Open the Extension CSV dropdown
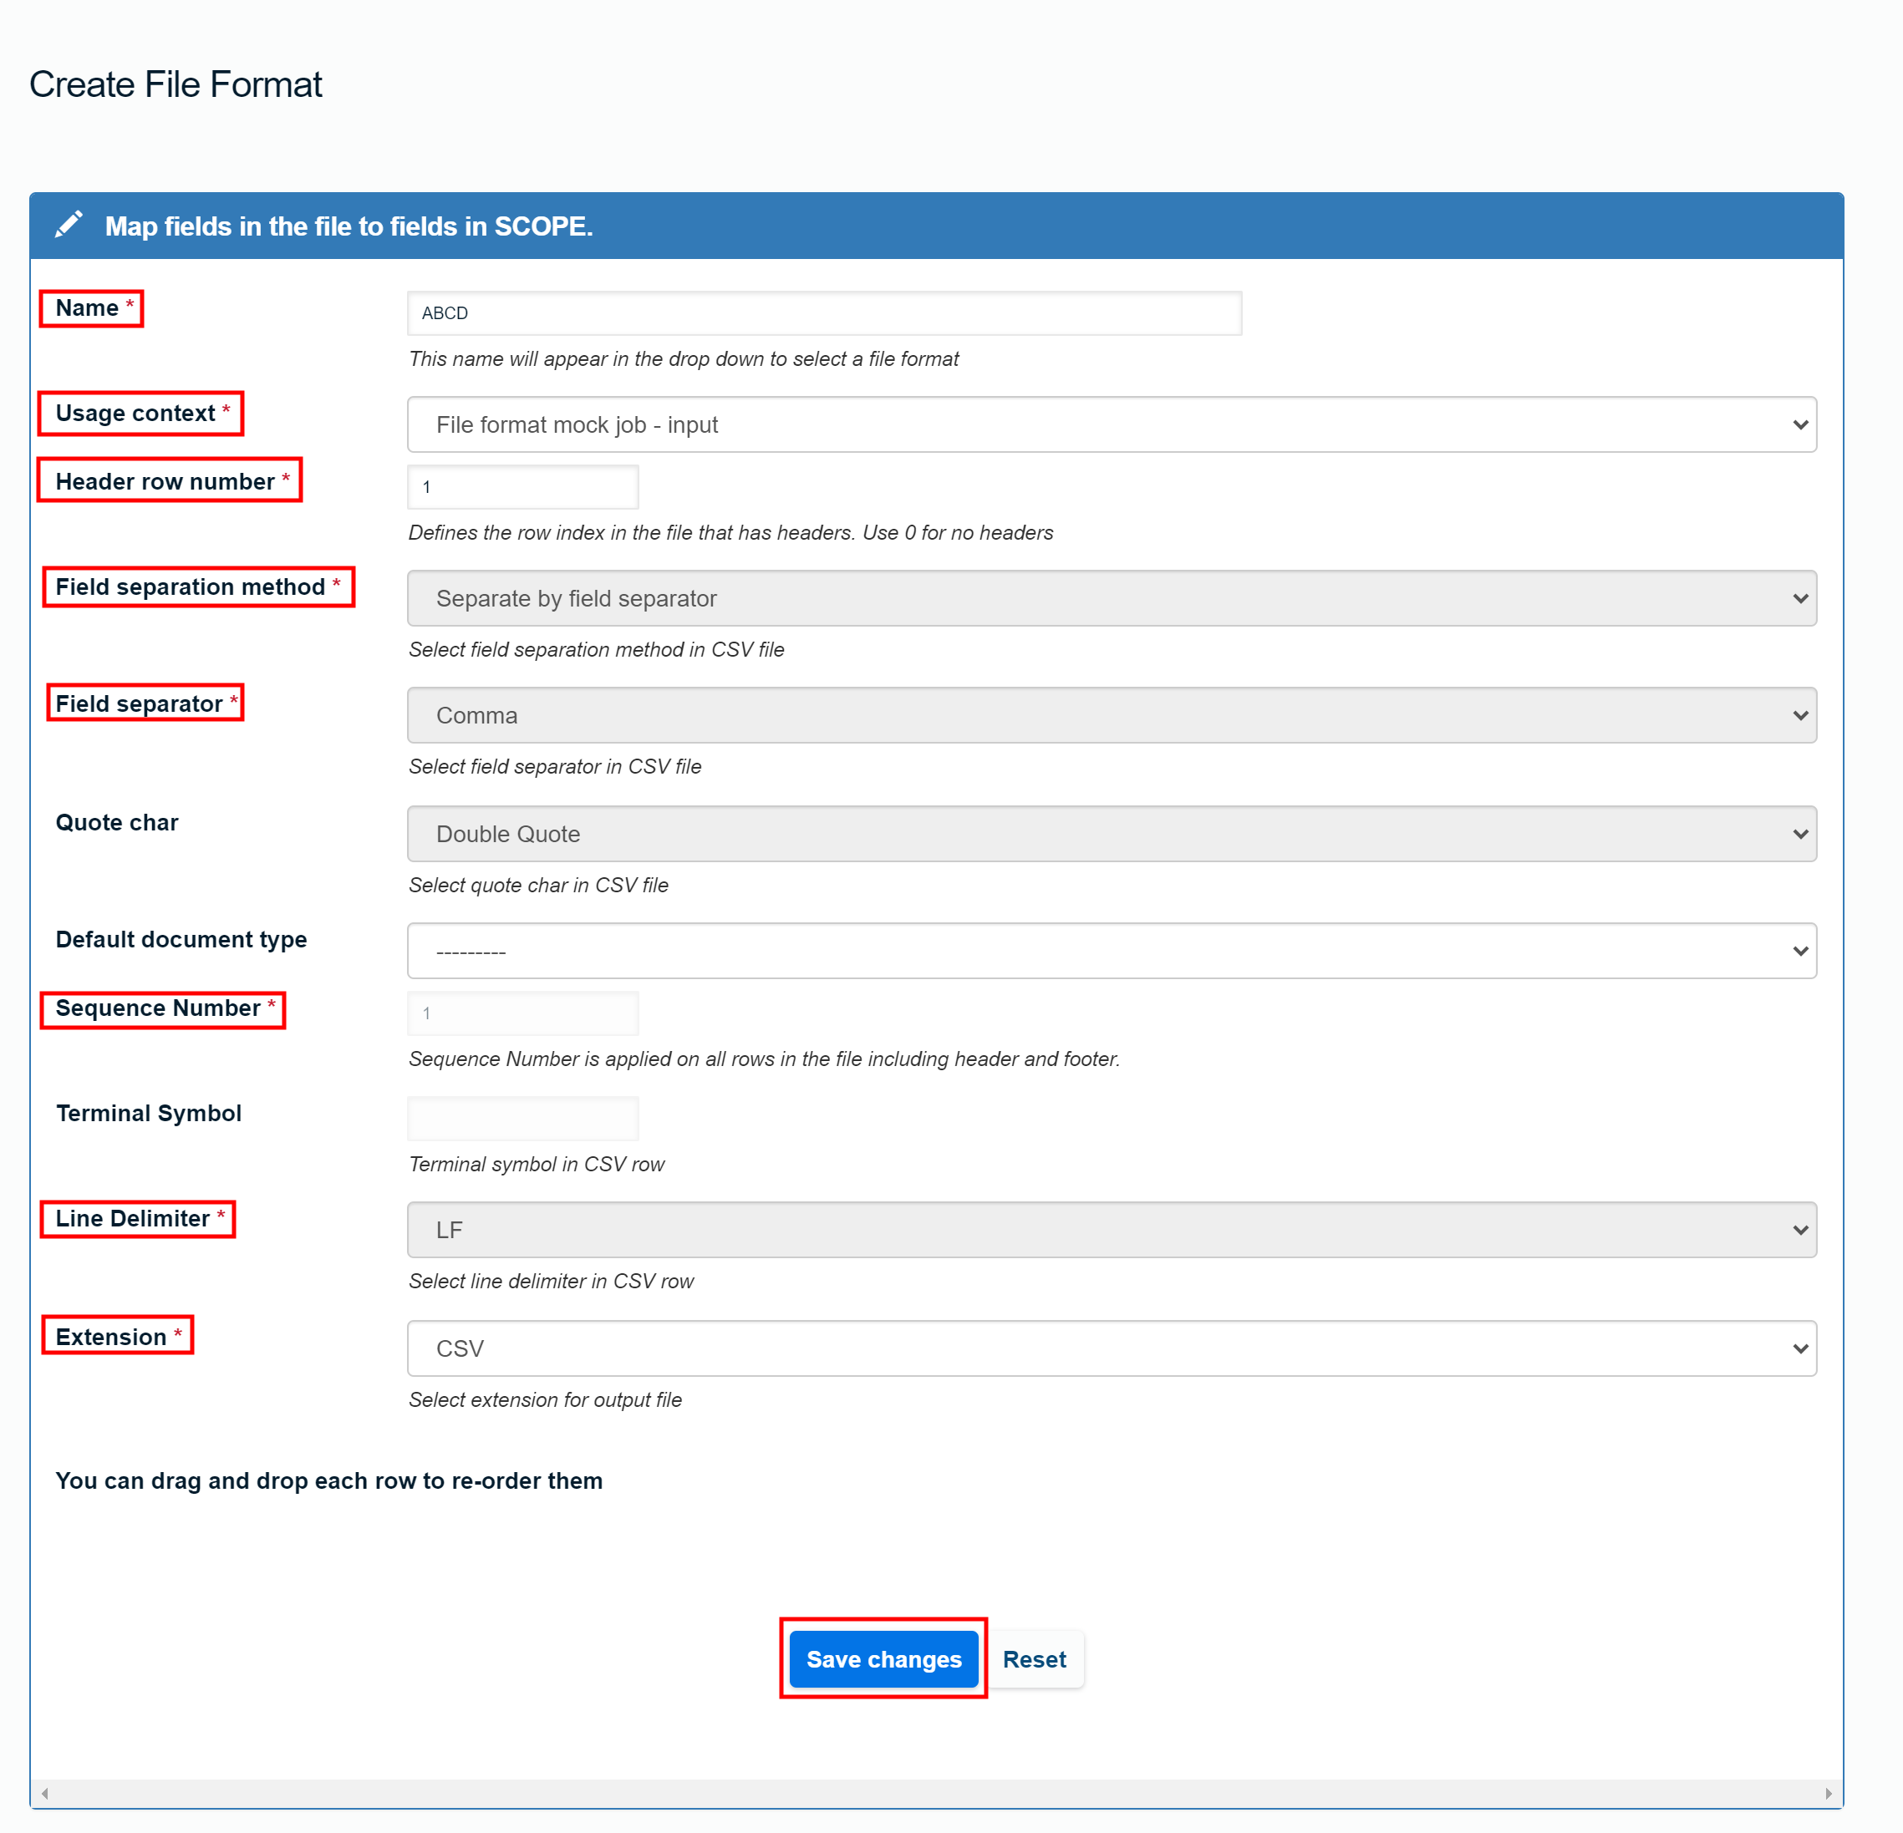Image resolution: width=1903 pixels, height=1833 pixels. [1112, 1348]
